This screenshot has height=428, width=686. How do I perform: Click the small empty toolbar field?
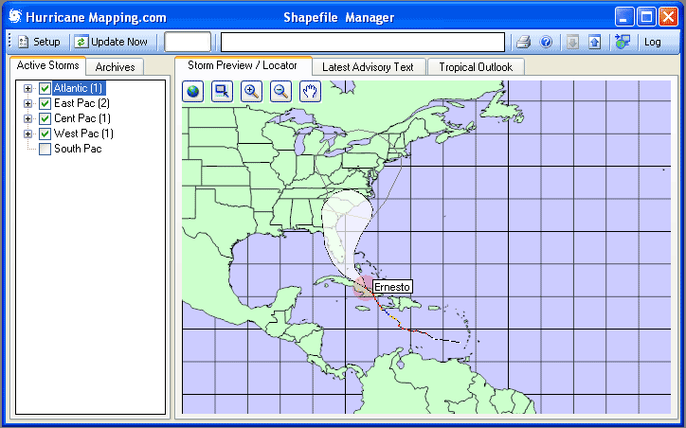coord(188,42)
